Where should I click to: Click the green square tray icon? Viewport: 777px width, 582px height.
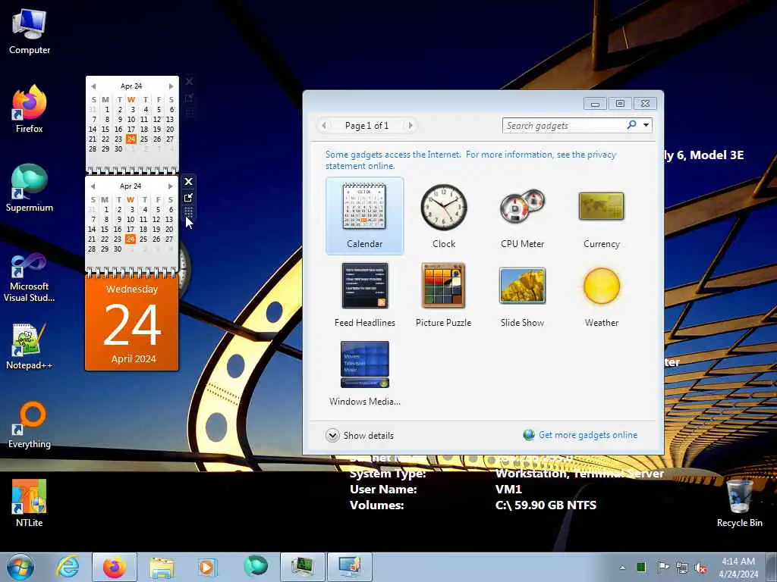(640, 568)
